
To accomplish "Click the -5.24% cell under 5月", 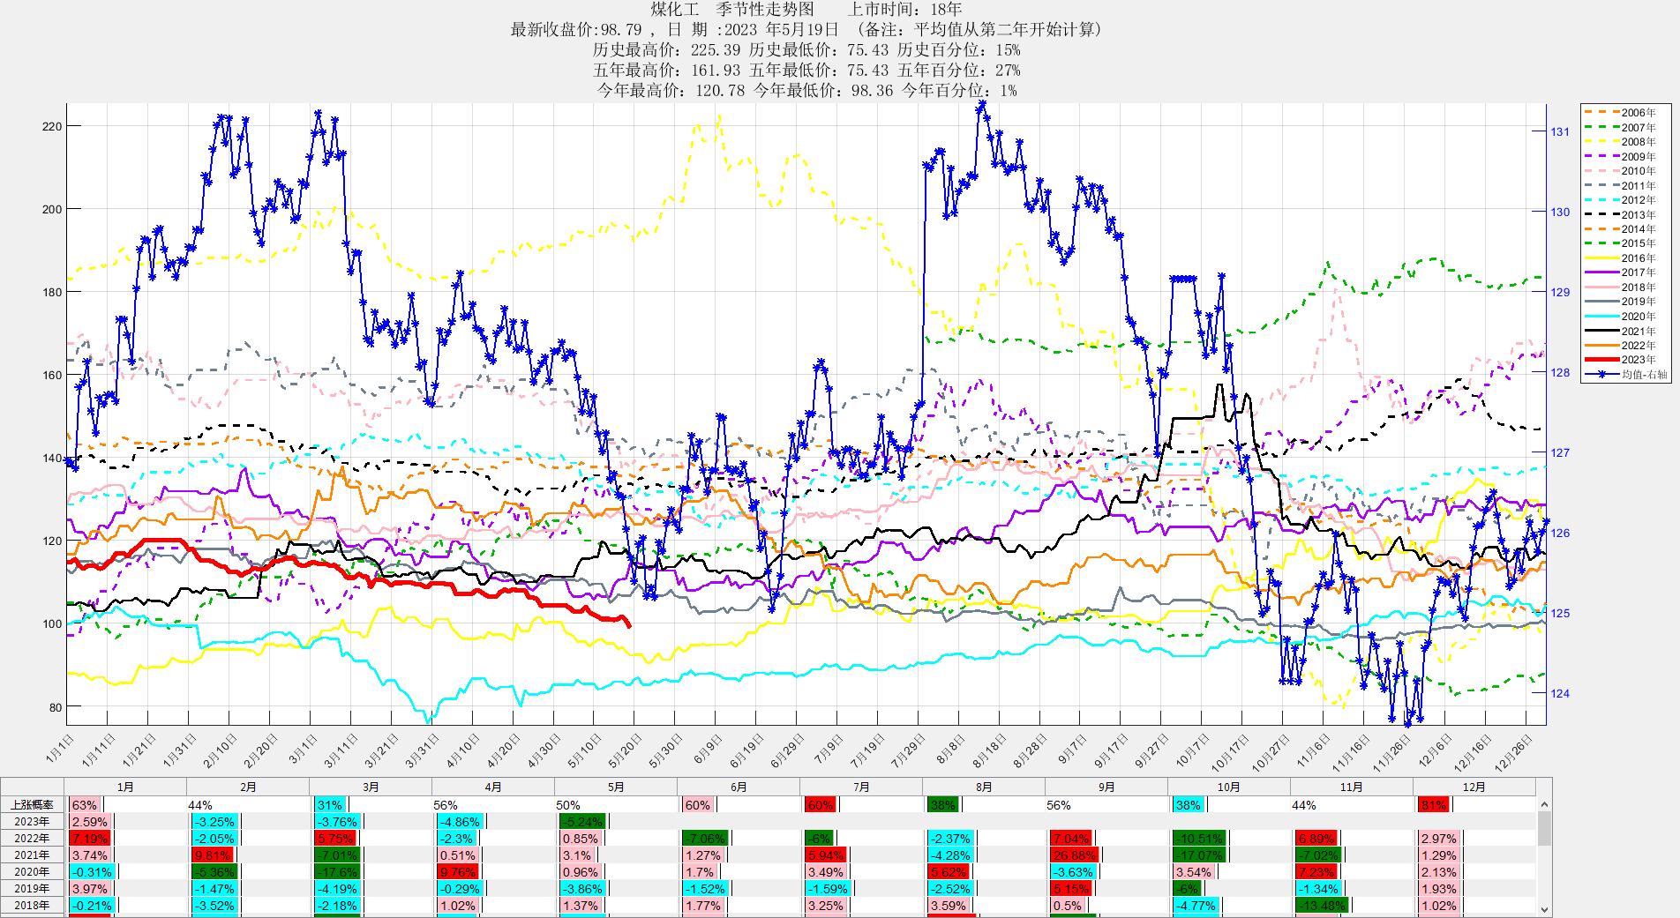I will pos(582,822).
